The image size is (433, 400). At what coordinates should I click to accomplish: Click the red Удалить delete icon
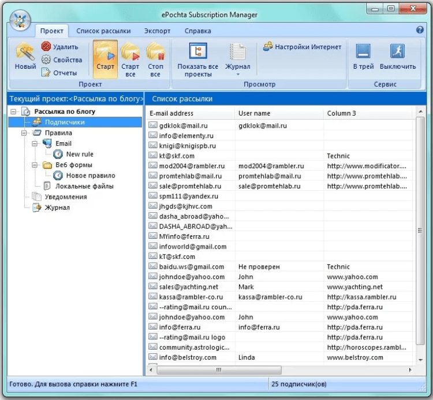coord(46,46)
